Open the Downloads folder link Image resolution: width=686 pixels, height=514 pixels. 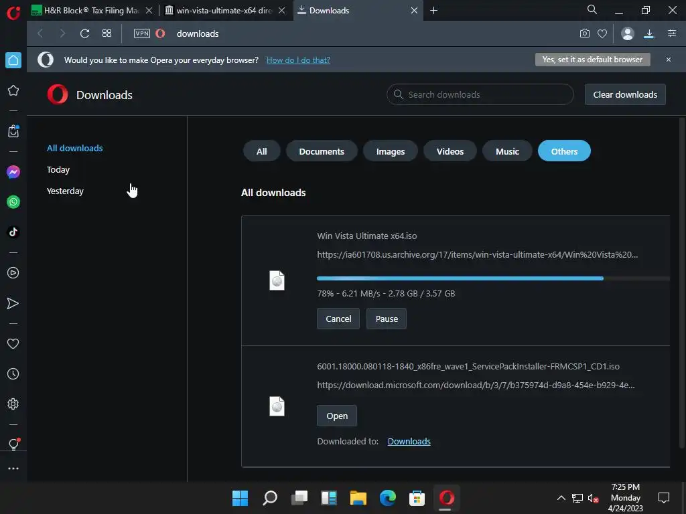409,442
